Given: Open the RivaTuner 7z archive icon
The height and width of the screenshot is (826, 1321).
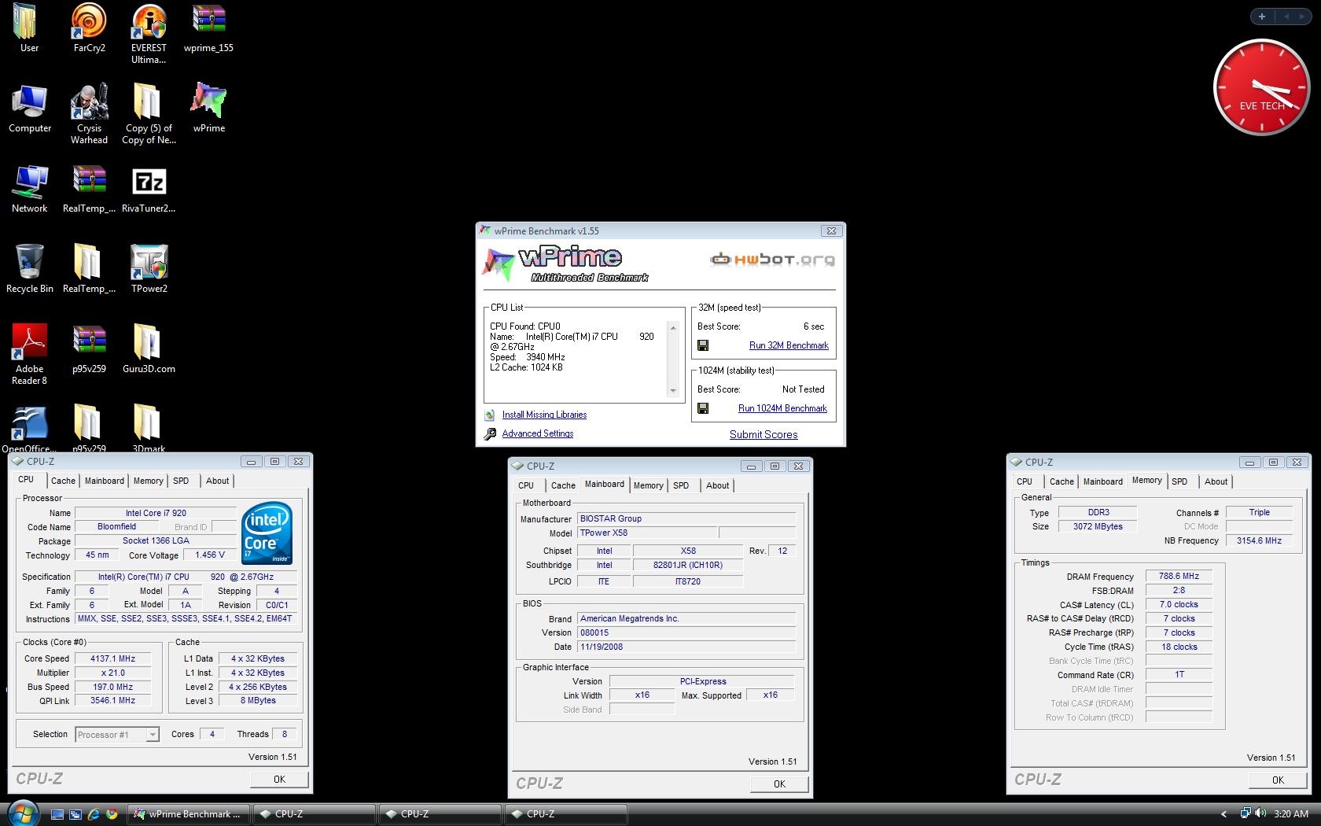Looking at the screenshot, I should (149, 189).
